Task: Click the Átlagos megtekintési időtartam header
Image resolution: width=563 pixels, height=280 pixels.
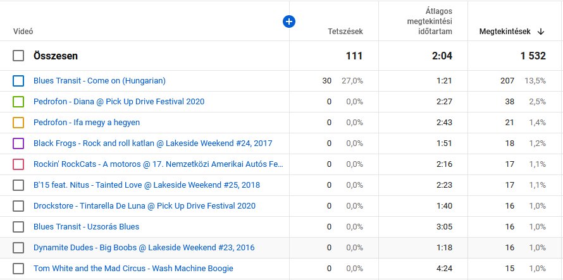Action: click(x=429, y=21)
